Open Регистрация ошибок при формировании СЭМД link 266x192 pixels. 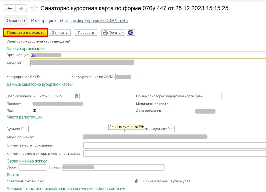79,21
